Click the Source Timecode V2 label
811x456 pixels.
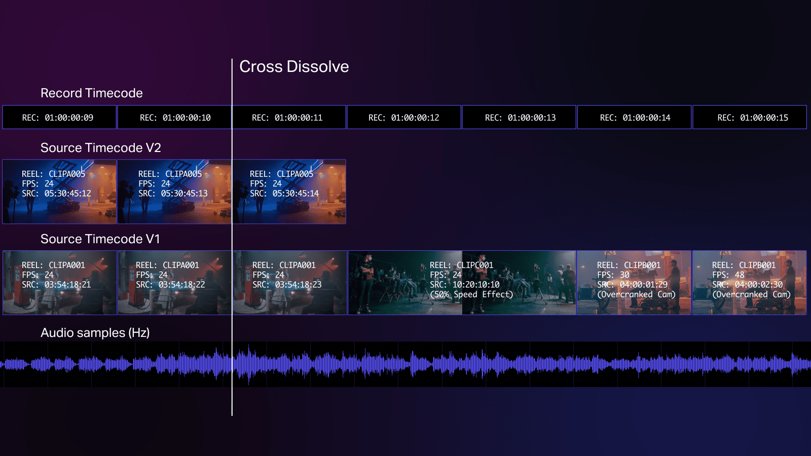click(x=101, y=148)
